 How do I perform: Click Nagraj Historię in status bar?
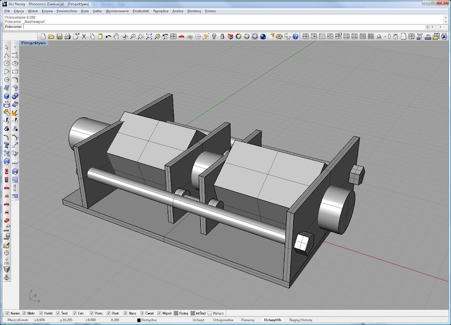coord(301,320)
